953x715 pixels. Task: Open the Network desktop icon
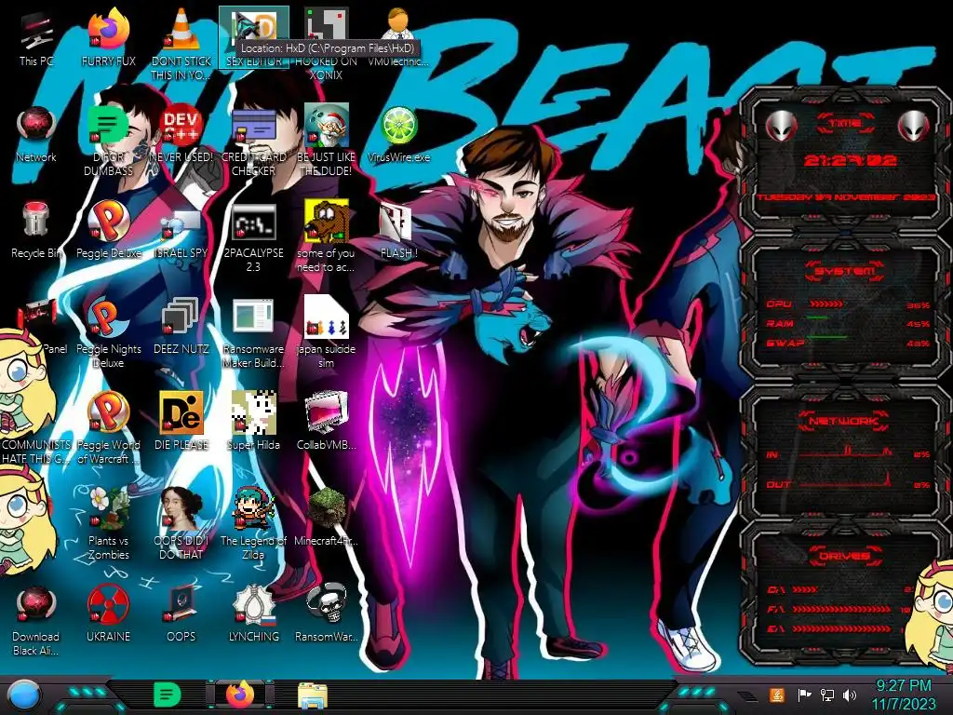coord(36,135)
